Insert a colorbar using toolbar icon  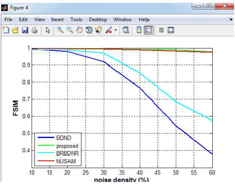(139, 30)
